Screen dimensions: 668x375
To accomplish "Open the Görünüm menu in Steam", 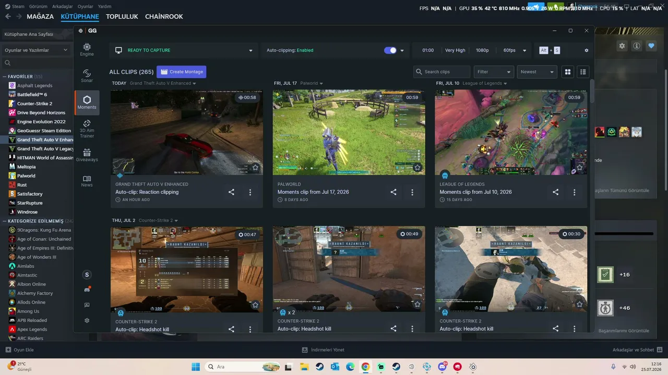I will tap(38, 6).
